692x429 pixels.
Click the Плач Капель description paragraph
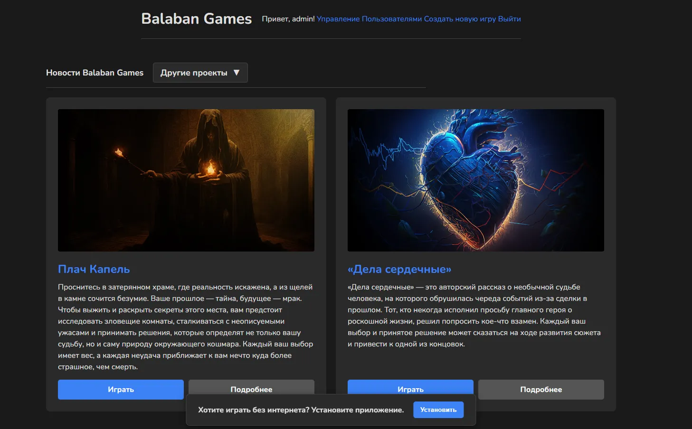186,326
